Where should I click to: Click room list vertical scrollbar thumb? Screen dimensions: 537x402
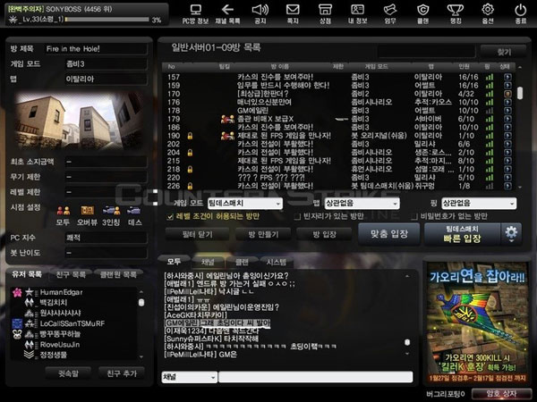(x=520, y=93)
